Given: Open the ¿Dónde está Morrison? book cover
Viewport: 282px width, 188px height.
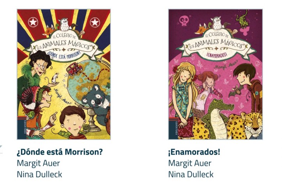Looking at the screenshot, I should tap(64, 74).
